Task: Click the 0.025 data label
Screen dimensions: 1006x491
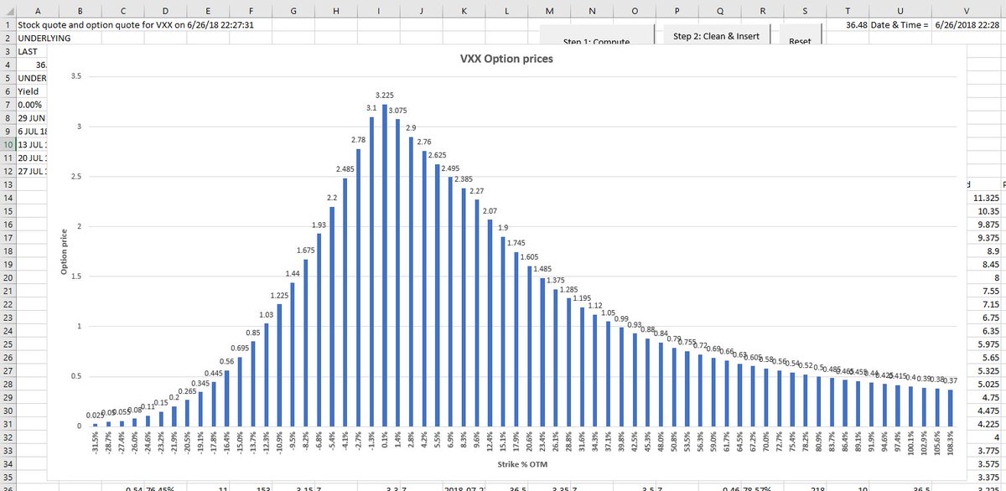Action: 95,416
